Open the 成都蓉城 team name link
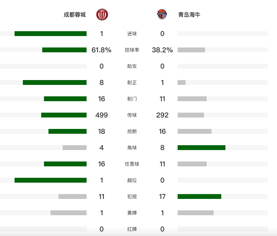 pos(74,15)
